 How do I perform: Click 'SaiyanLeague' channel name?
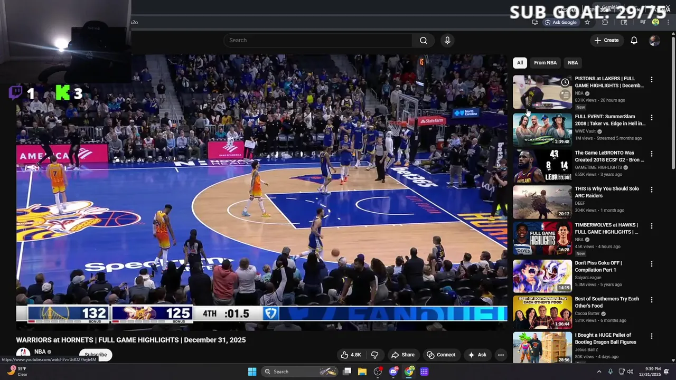tap(588, 277)
